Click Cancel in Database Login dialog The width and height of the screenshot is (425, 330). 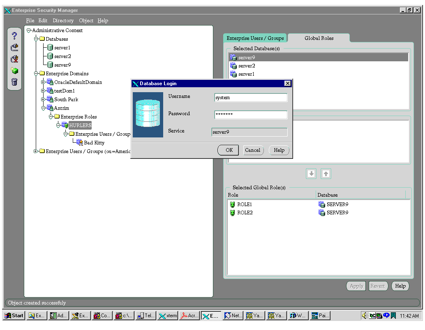pos(252,150)
